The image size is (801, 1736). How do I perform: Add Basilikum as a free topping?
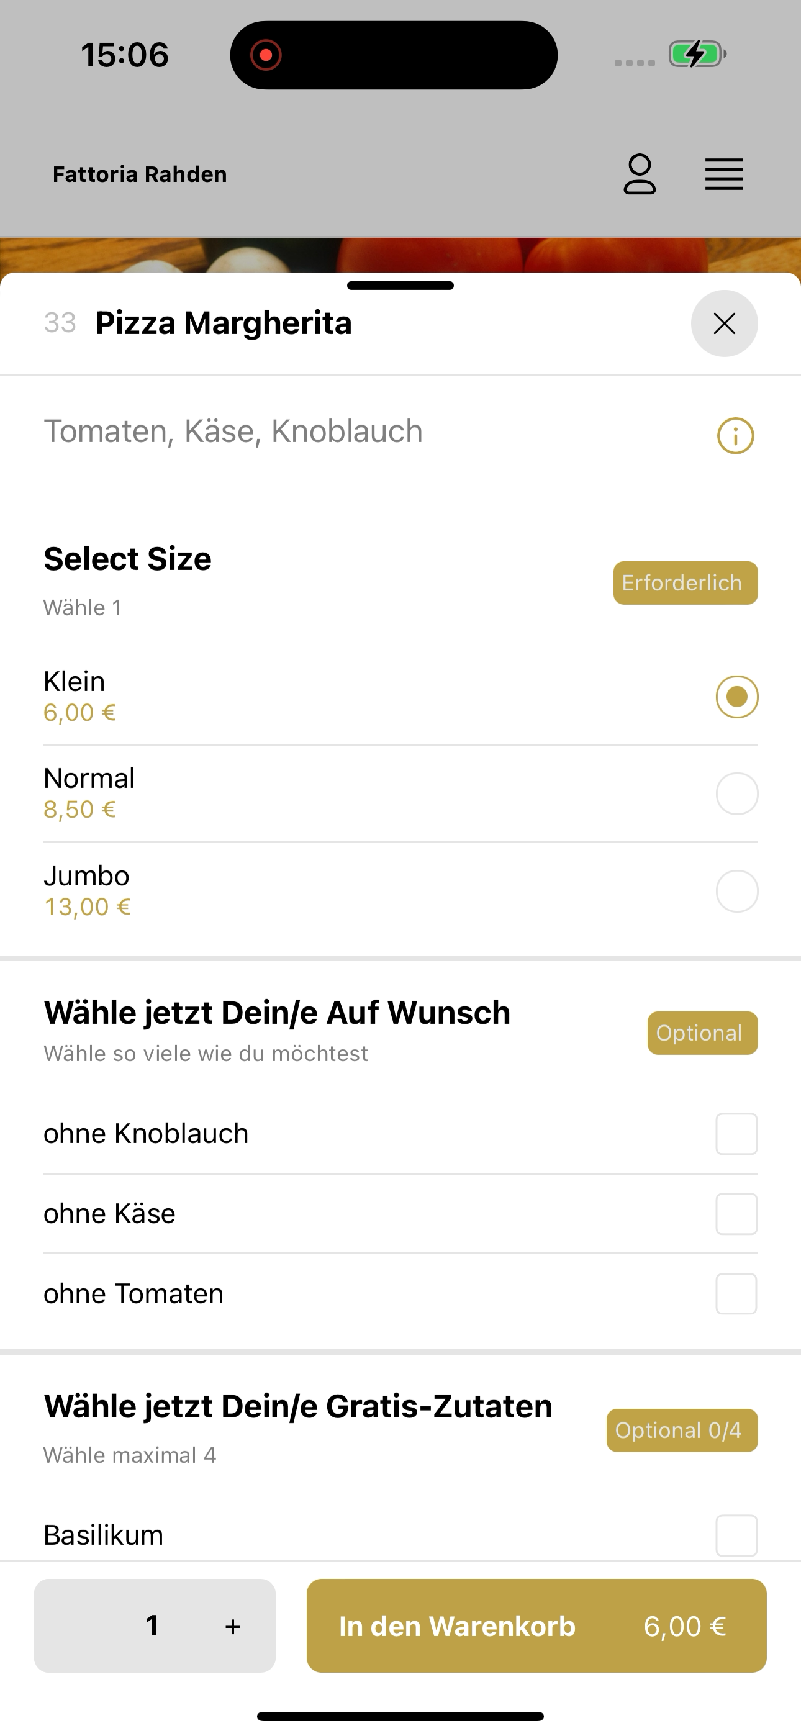click(736, 1535)
